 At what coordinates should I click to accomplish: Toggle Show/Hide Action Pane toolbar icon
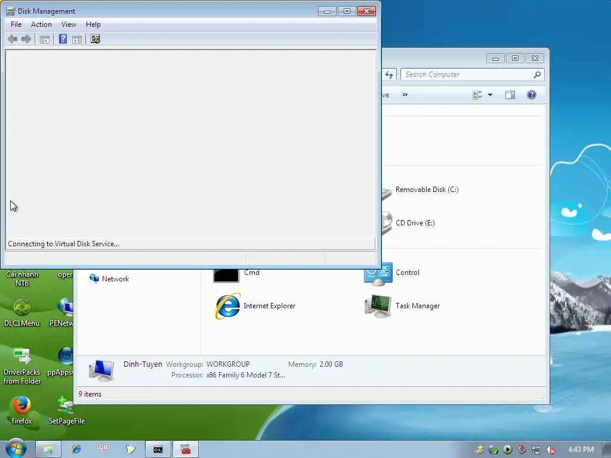pos(77,39)
